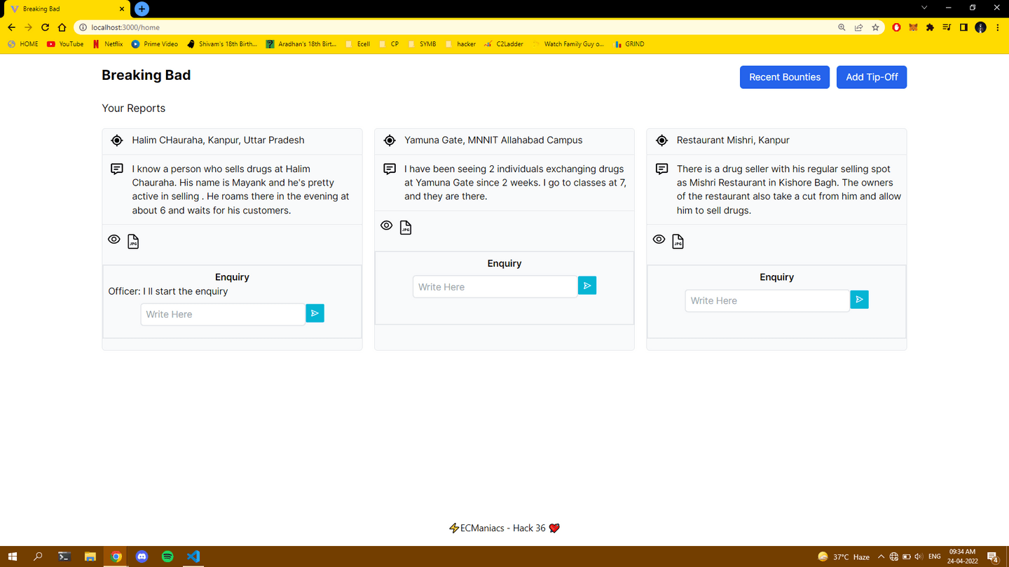
Task: Open a new browser tab
Action: (142, 9)
